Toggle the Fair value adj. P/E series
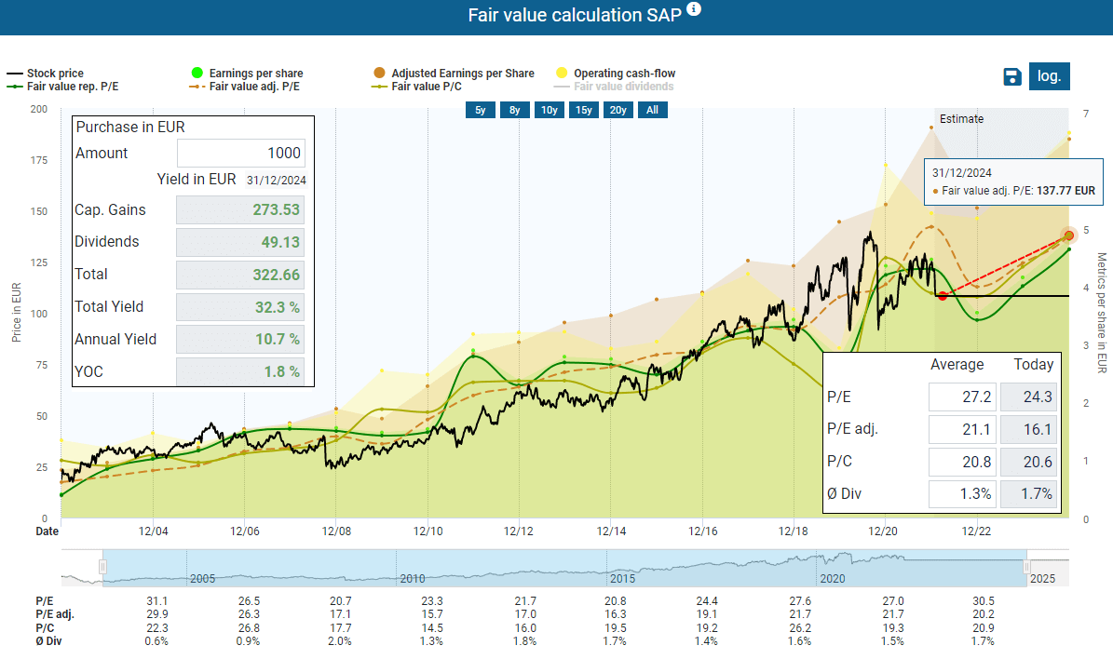 click(244, 87)
